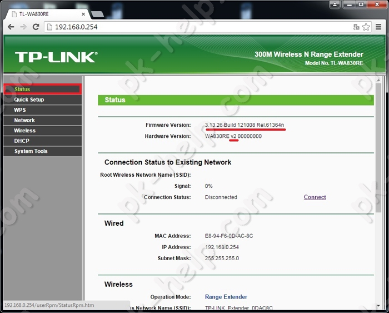Click the page icon in the address bar
This screenshot has height=313, width=389.
coord(49,27)
